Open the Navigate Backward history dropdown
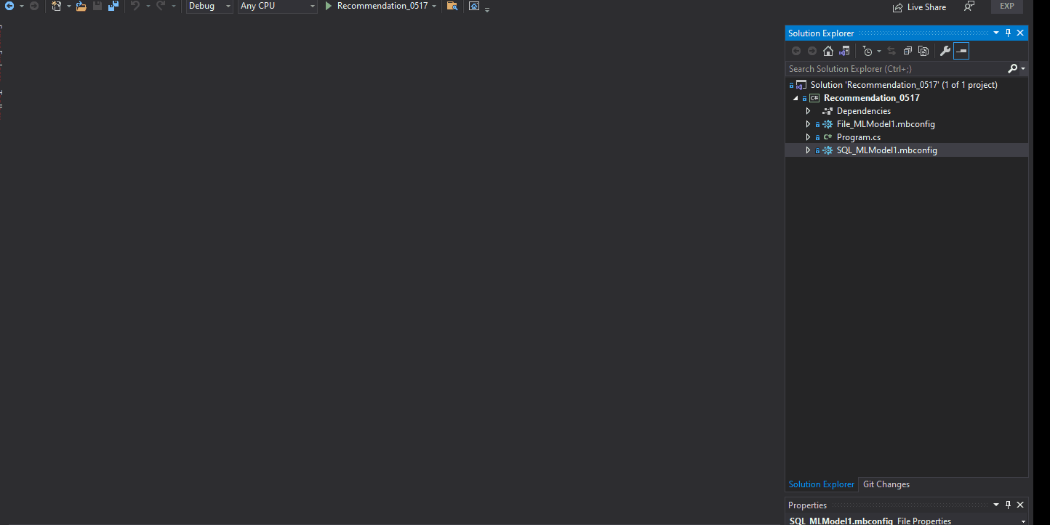This screenshot has height=525, width=1050. click(22, 6)
